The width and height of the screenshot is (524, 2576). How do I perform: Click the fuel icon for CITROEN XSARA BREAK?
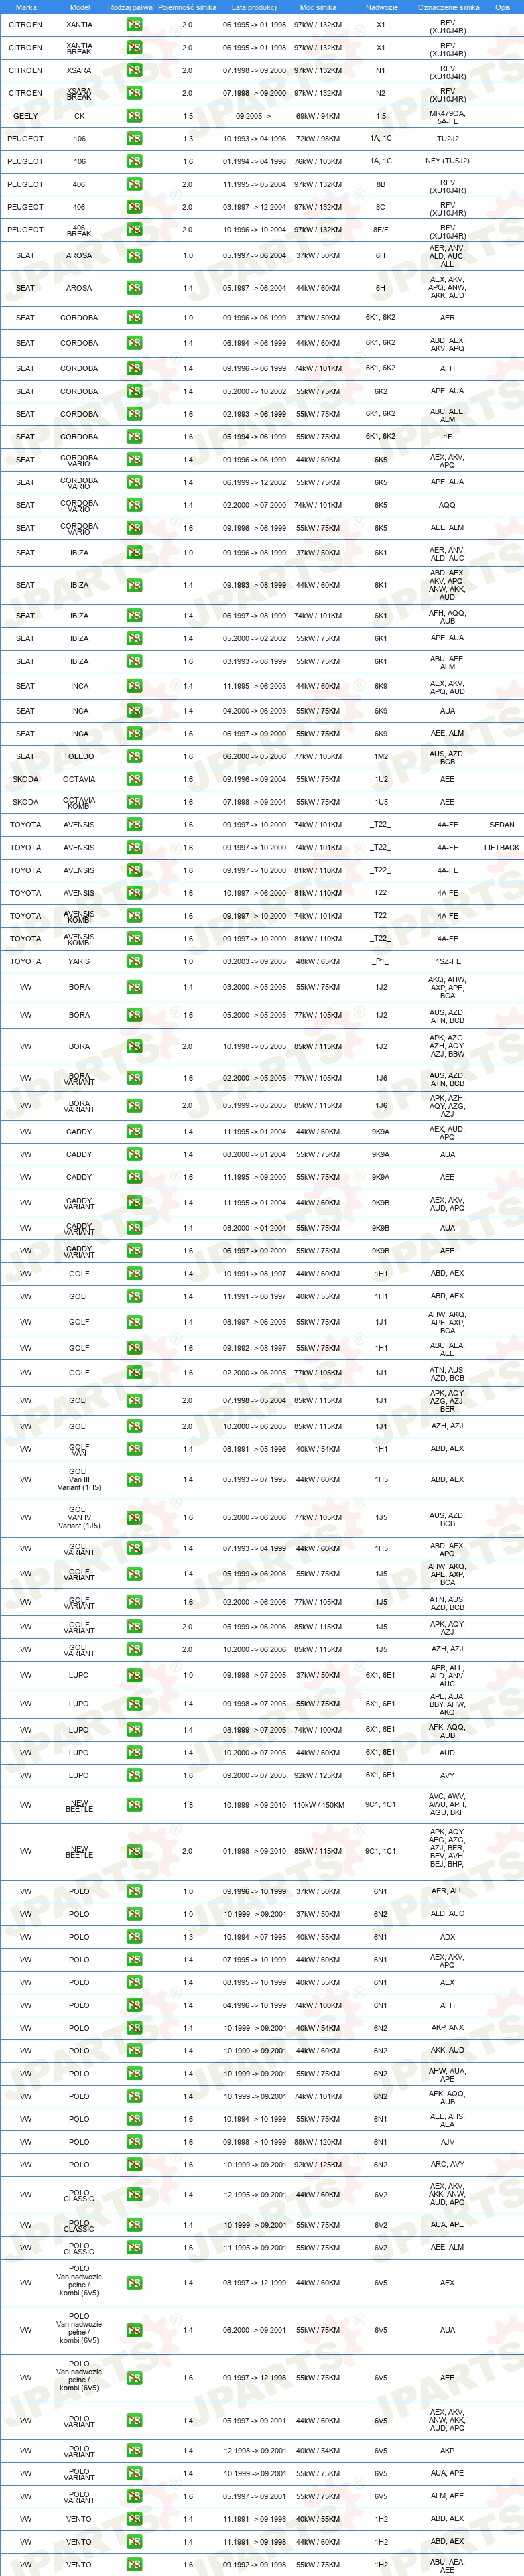pos(134,93)
